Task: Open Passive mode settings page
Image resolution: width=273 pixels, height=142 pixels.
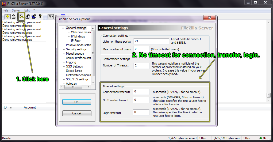Action: pyautogui.click(x=78, y=45)
